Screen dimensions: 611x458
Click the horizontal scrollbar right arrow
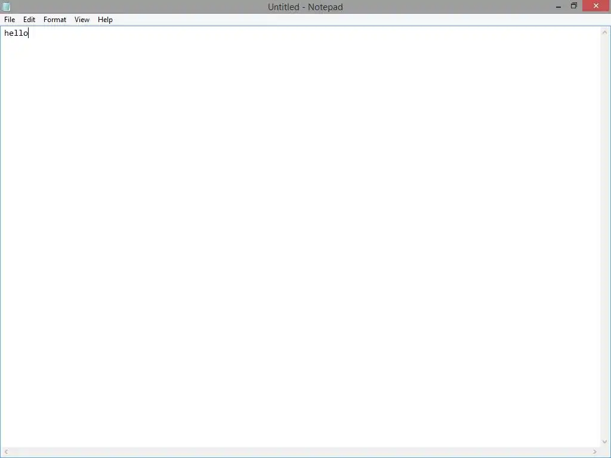click(x=595, y=452)
